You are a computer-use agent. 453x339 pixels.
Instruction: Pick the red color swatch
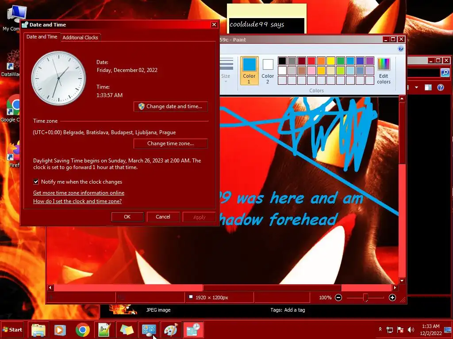(311, 61)
